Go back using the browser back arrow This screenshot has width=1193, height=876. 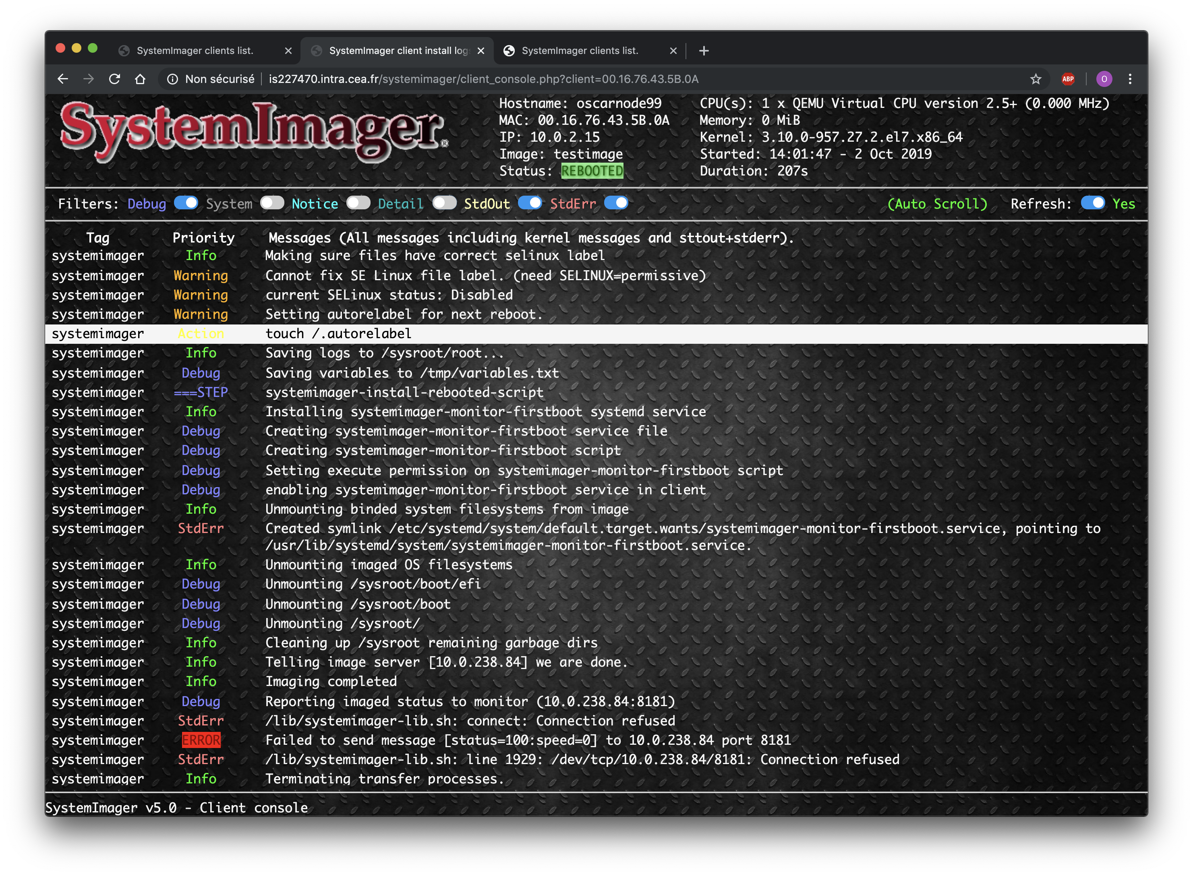pos(62,79)
